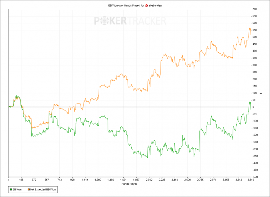Screen dimensions: 270x197
Task: Click the y-axis value -300
Action: click(255, 149)
